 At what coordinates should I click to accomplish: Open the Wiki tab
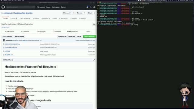[55, 19]
